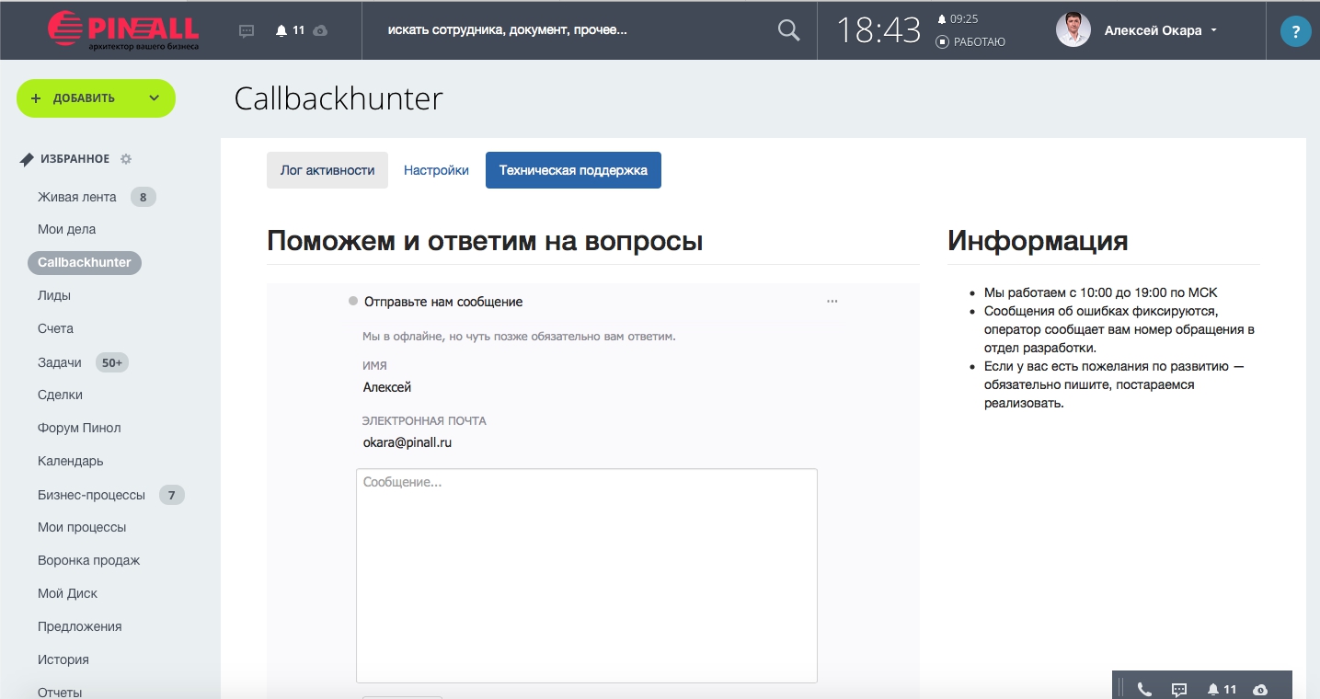This screenshot has height=699, width=1320.
Task: Click the cloud icon in top header
Action: tap(320, 30)
